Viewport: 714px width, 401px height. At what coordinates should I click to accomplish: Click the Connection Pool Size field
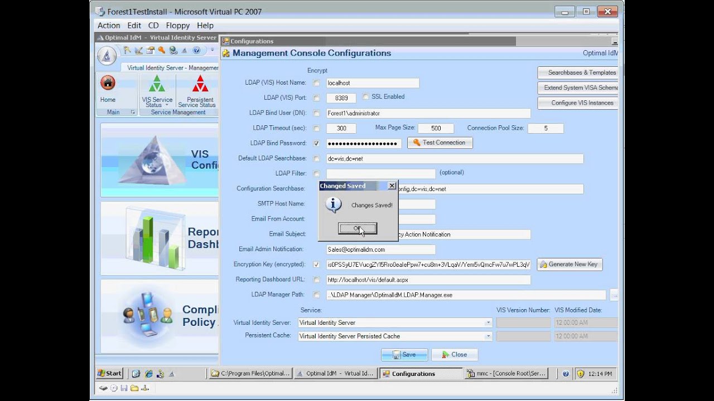pos(546,128)
